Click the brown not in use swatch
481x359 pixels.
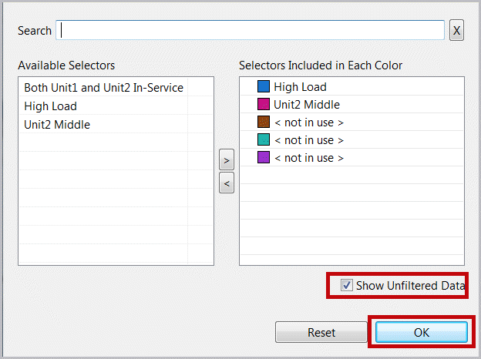(263, 122)
